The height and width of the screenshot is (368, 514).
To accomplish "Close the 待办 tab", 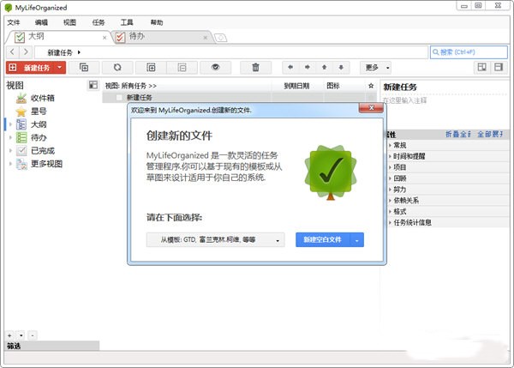I will click(206, 38).
